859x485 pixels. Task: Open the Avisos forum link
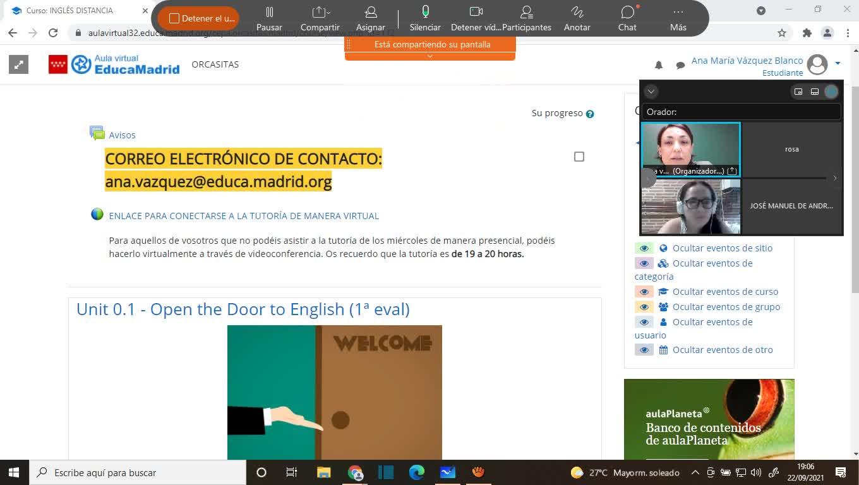122,135
